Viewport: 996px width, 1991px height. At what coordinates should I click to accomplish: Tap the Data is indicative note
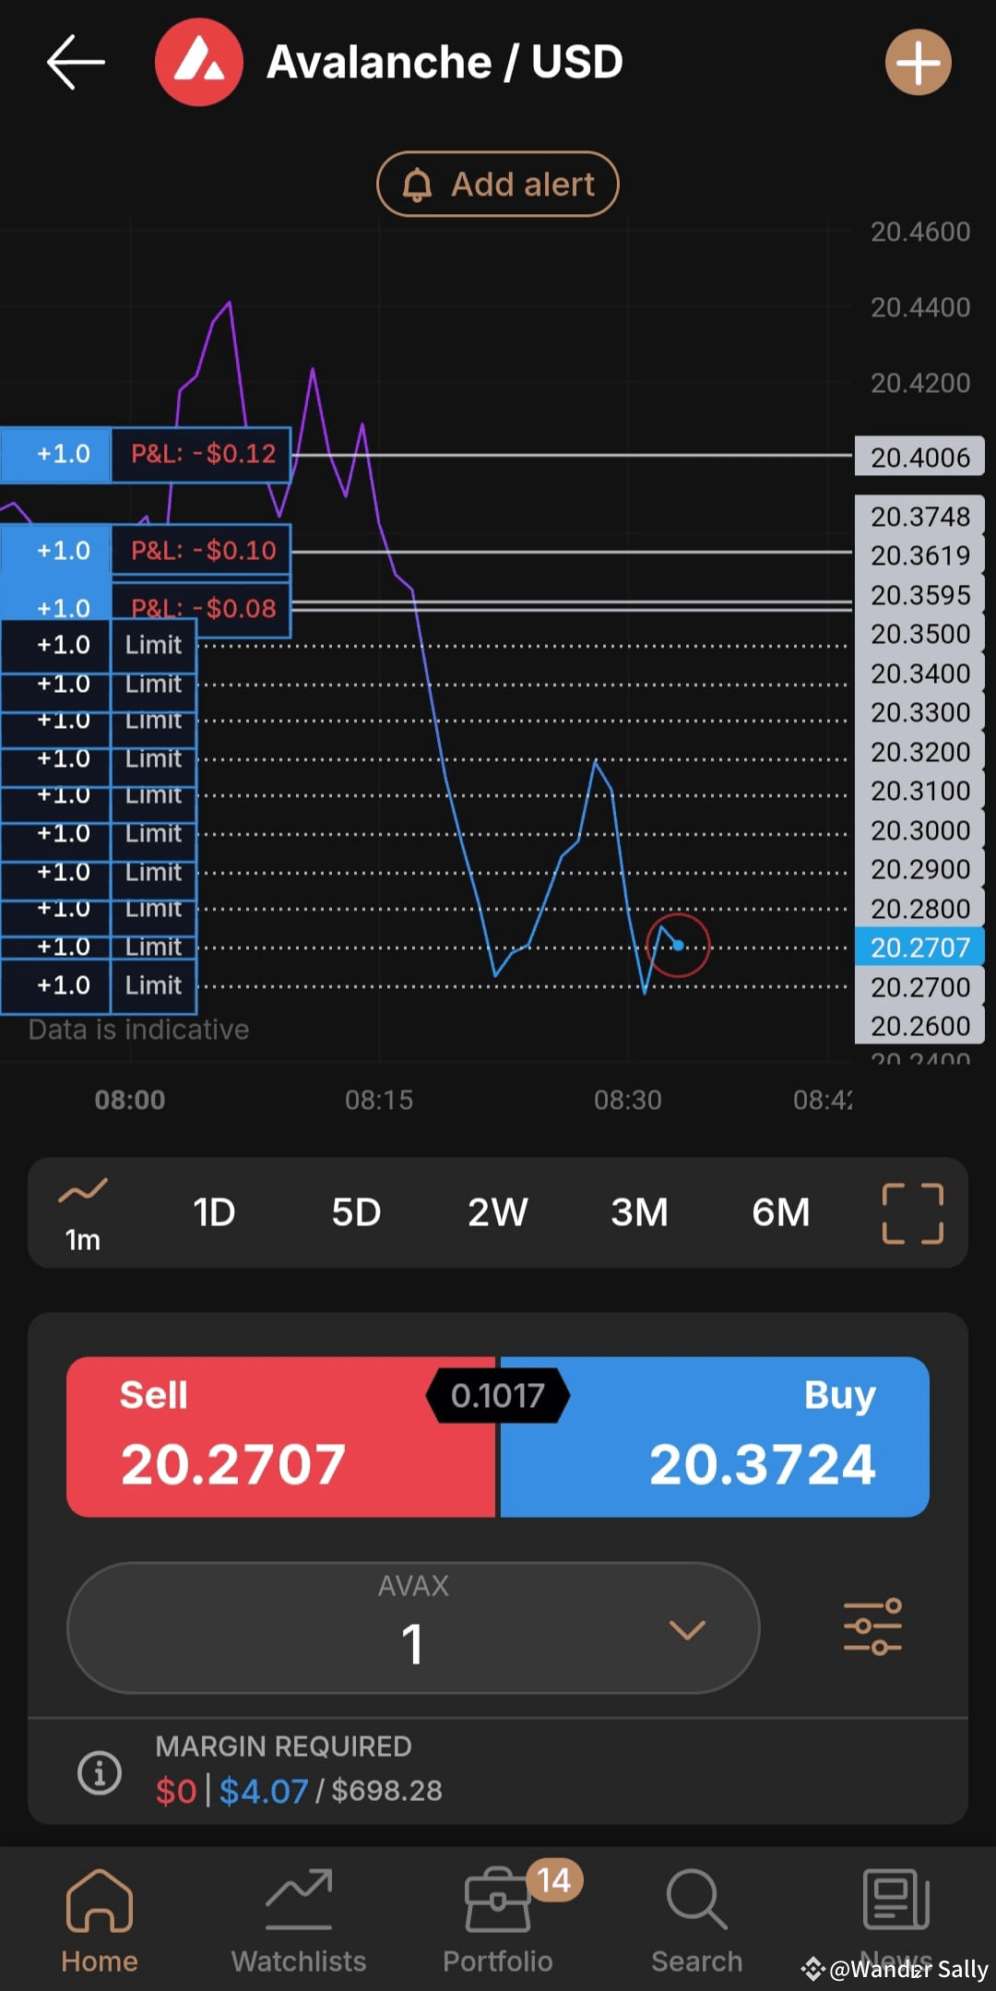tap(138, 1030)
